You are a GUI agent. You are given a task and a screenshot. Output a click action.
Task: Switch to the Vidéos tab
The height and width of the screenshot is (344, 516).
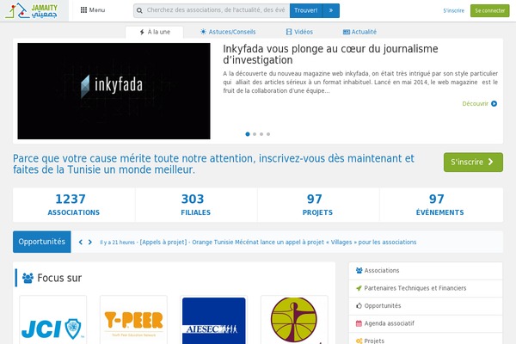299,32
